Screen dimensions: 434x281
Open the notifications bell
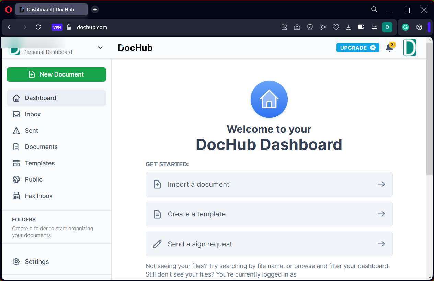389,48
